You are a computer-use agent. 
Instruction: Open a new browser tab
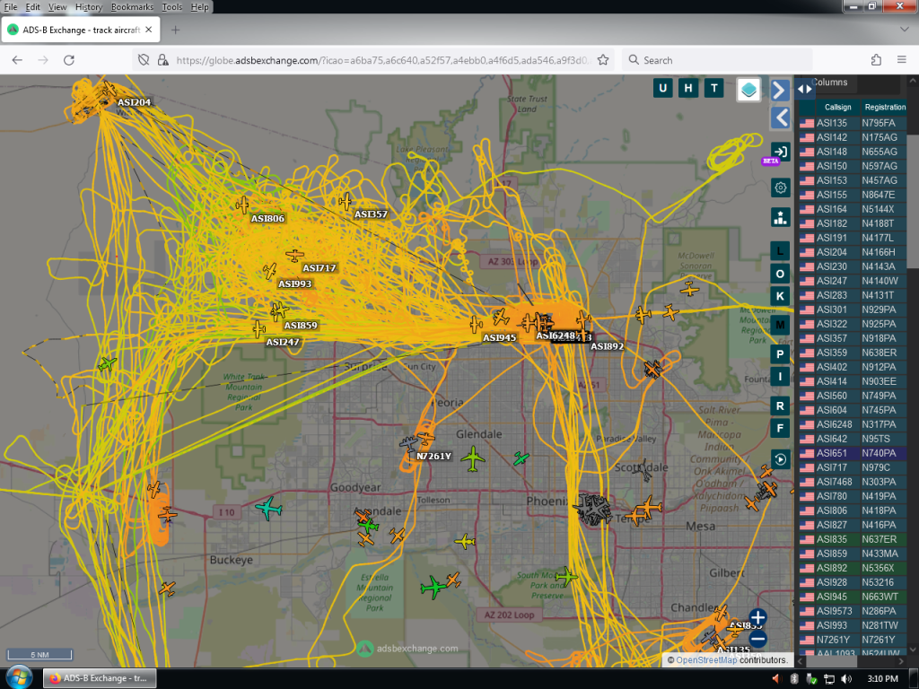coord(175,30)
